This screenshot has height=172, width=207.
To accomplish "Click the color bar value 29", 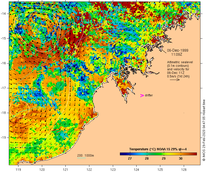I will [x=164, y=158].
